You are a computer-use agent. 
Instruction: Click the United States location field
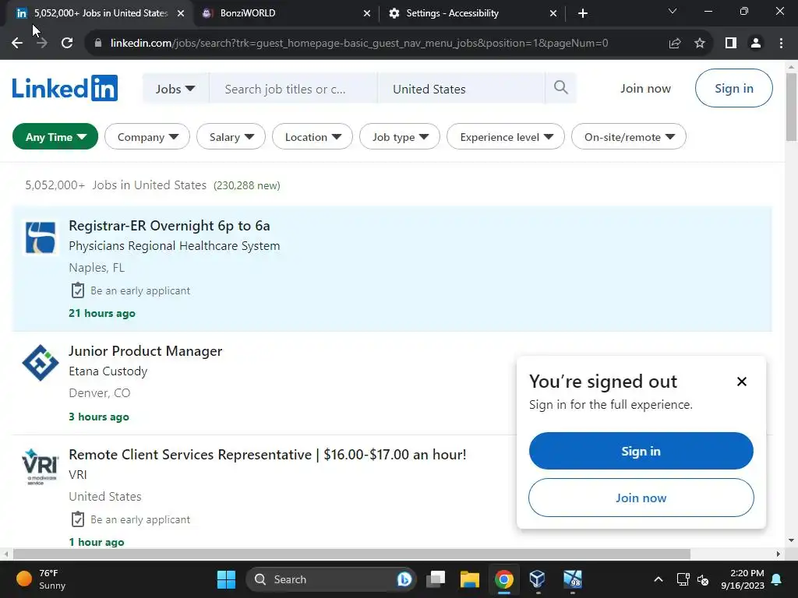pyautogui.click(x=461, y=89)
